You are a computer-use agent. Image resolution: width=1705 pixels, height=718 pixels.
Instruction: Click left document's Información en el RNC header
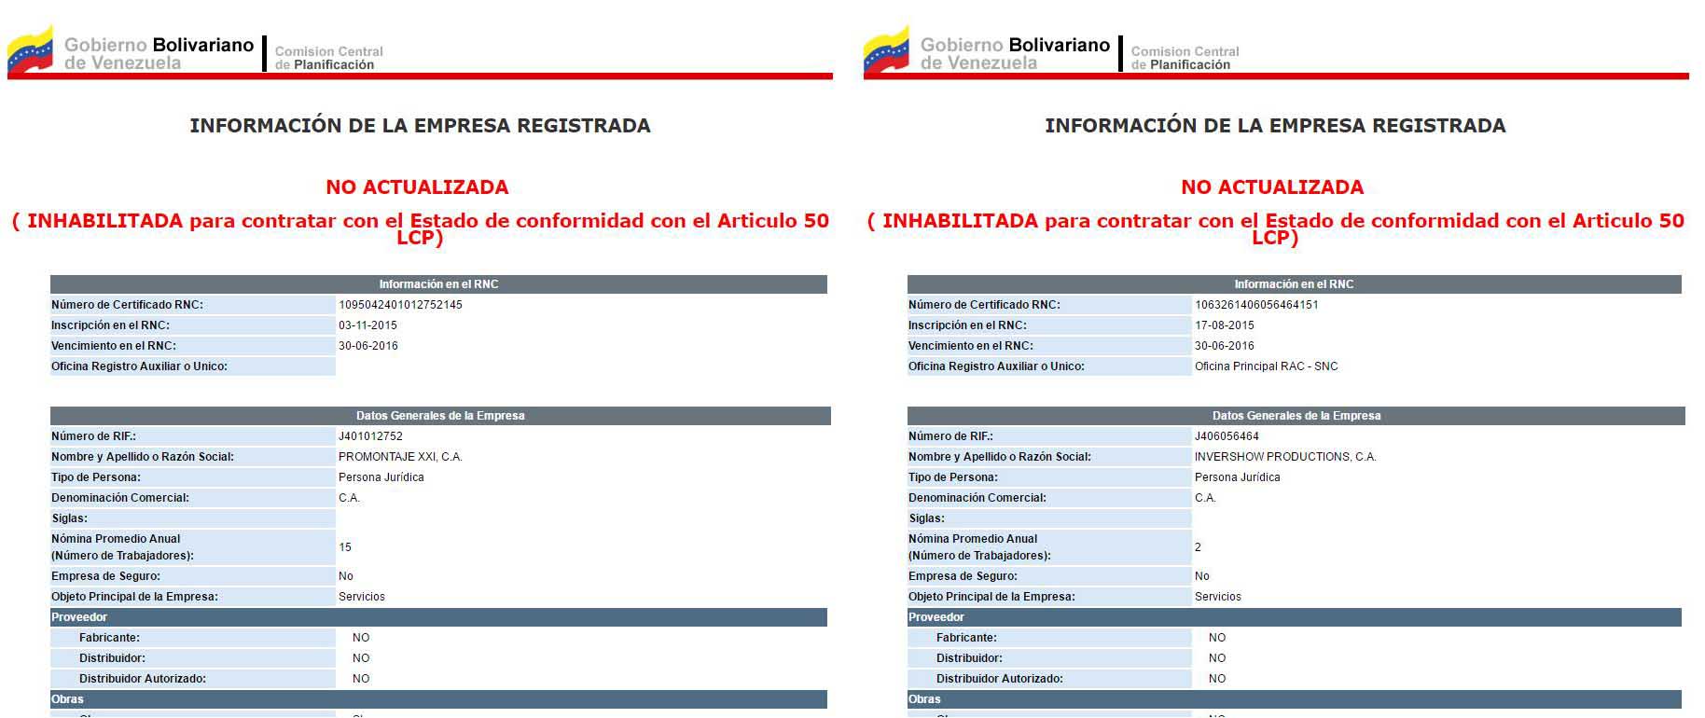point(438,284)
